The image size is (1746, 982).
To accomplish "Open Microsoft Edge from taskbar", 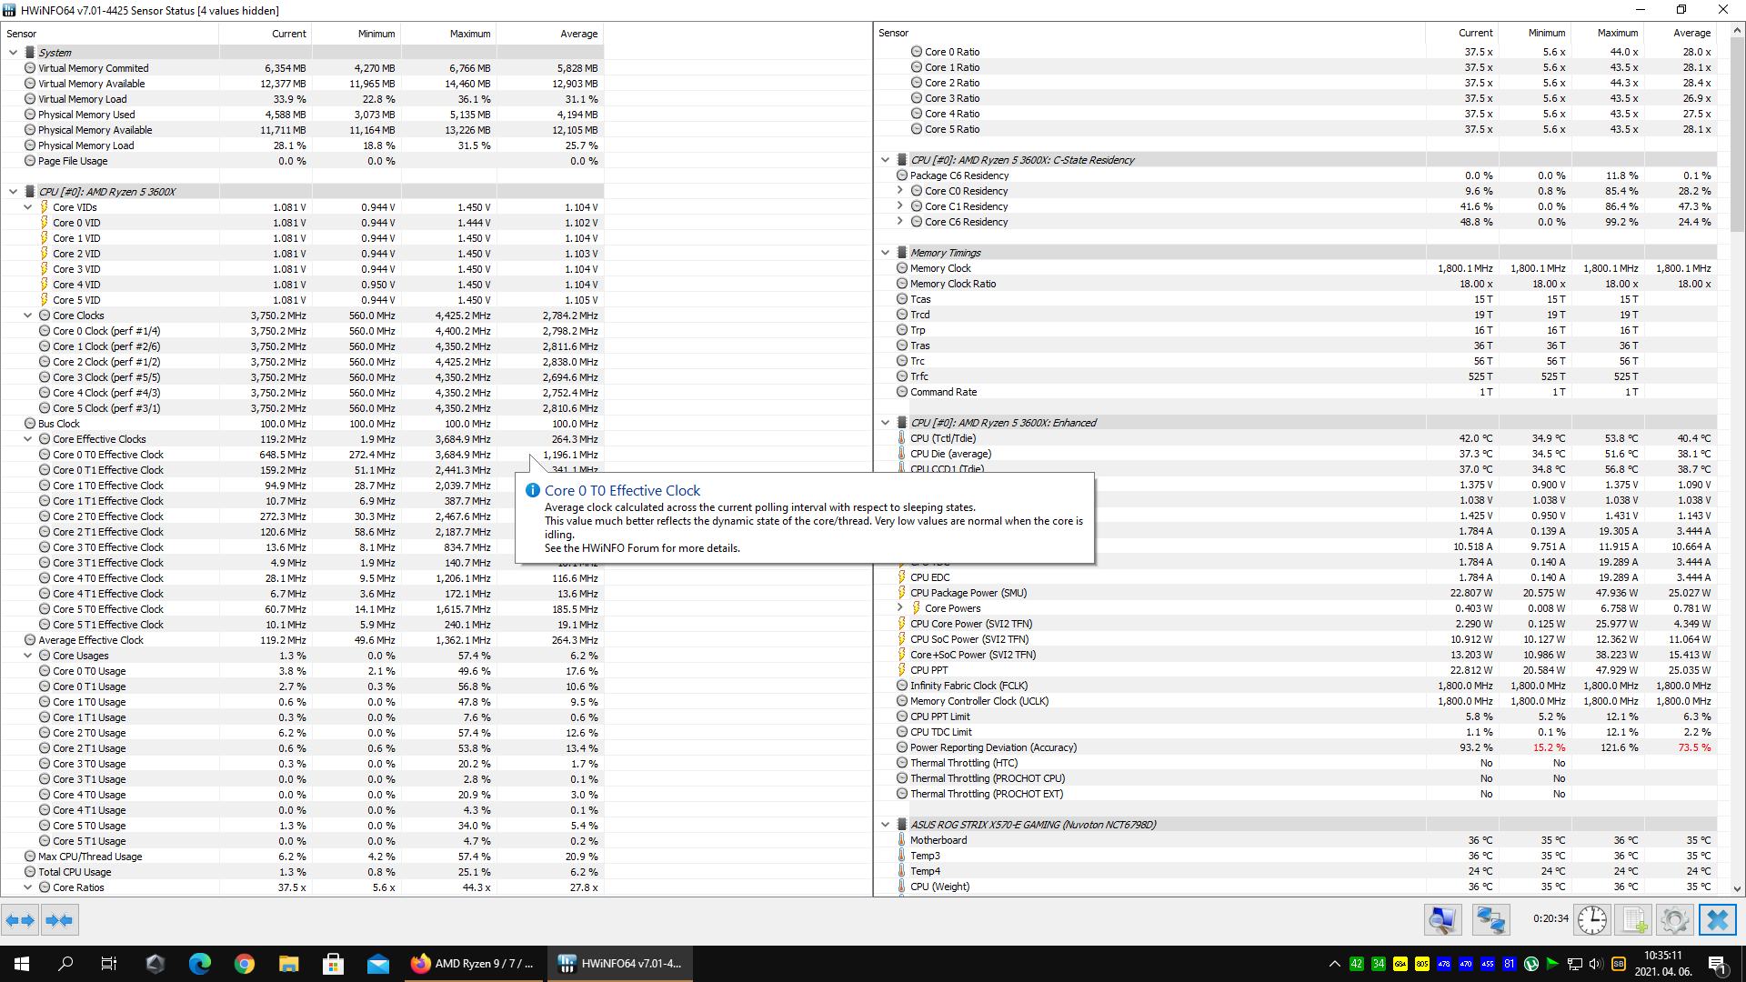I will click(200, 964).
